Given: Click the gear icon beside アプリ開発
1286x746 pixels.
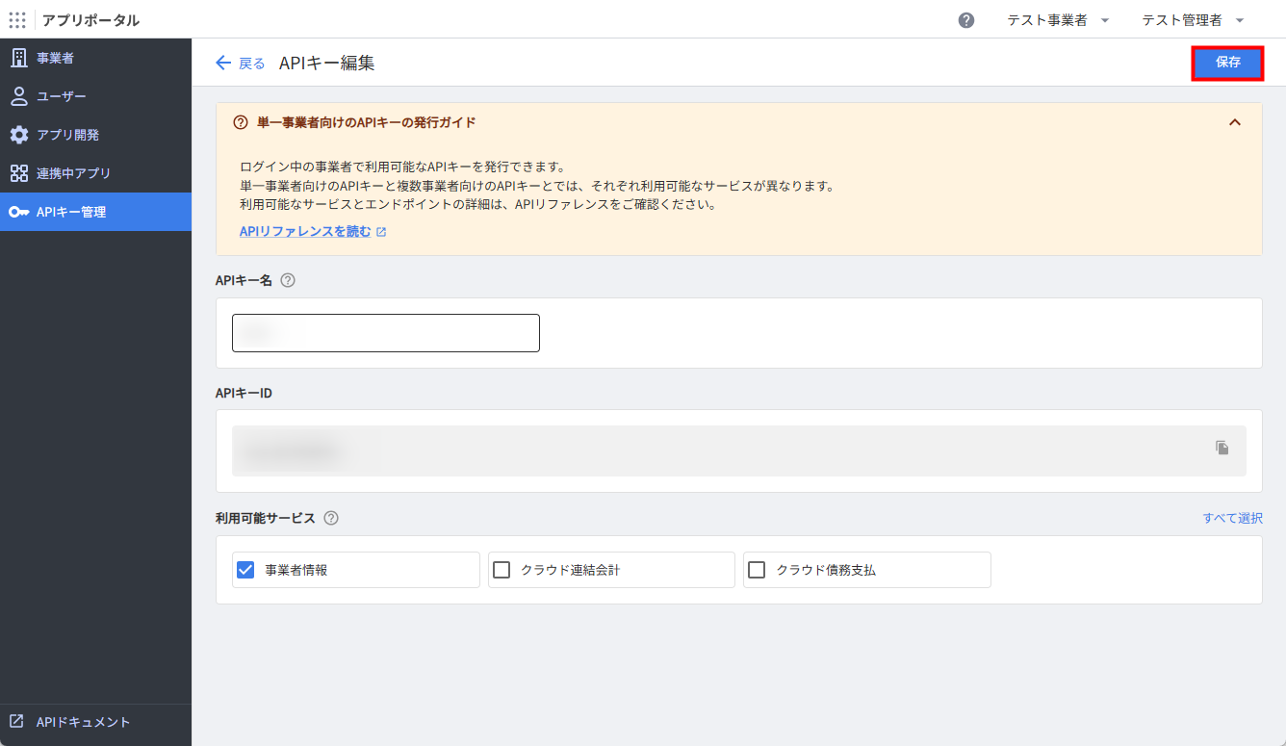Looking at the screenshot, I should tap(18, 135).
